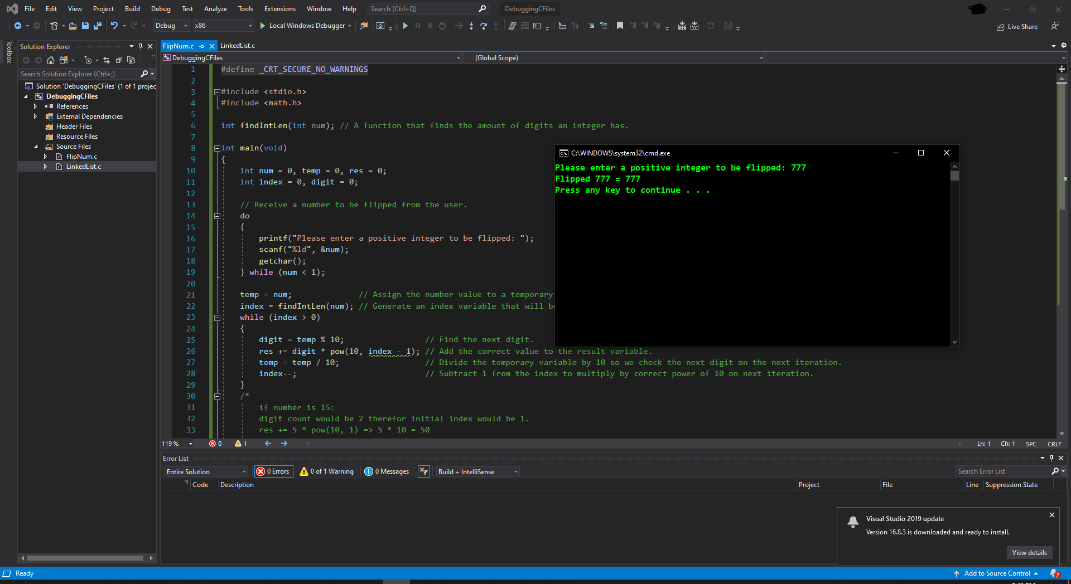Open the File menu

(x=30, y=9)
